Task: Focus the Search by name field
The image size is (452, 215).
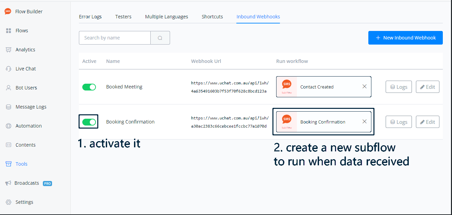Action: [115, 38]
